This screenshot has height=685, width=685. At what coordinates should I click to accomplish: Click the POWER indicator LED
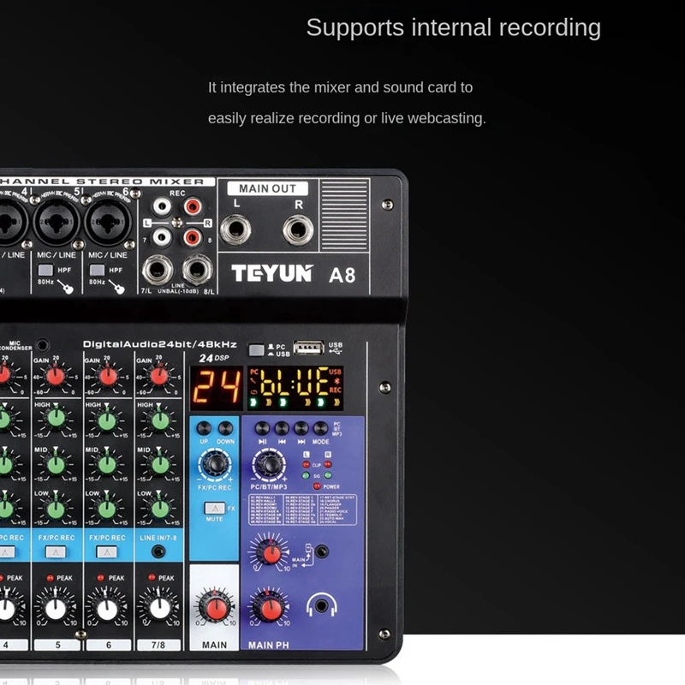(317, 486)
